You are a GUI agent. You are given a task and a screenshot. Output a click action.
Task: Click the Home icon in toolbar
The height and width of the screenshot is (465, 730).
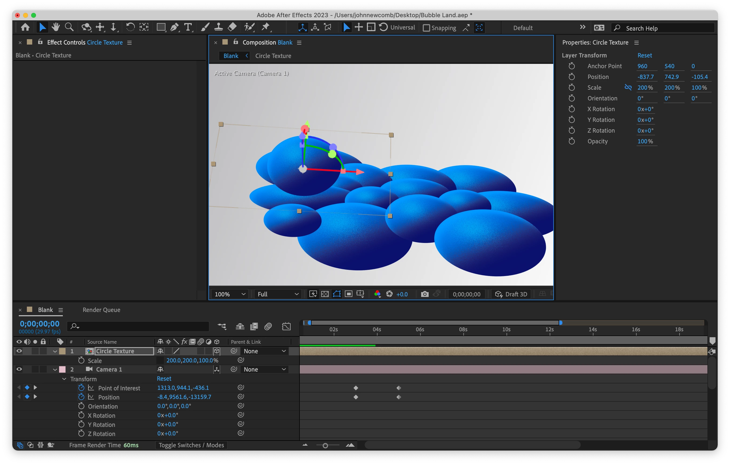[25, 27]
